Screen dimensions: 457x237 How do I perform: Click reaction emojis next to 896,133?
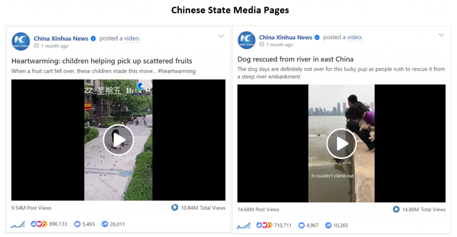[39, 224]
